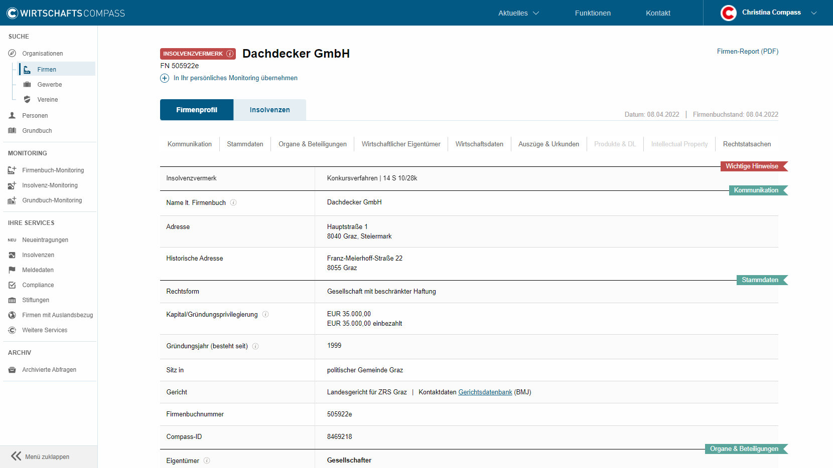Screen dimensions: 833x468
Task: Open Grundbuch-Monitoring in sidebar
Action: [x=52, y=200]
